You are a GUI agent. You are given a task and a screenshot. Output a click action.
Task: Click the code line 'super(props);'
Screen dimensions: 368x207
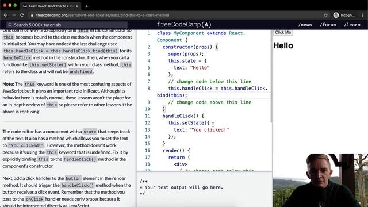click(186, 54)
